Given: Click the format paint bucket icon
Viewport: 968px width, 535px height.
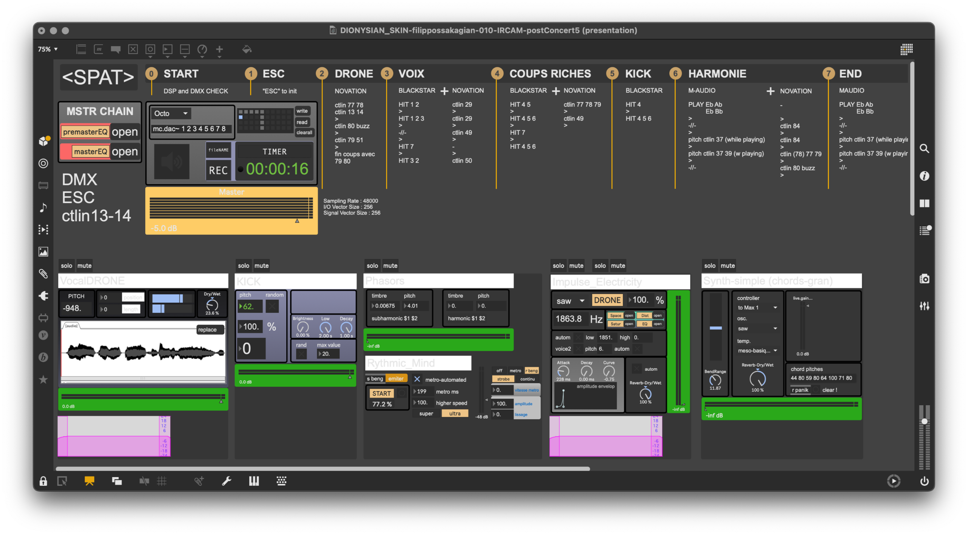Looking at the screenshot, I should coord(247,49).
